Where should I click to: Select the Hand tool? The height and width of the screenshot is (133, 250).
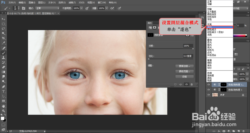3,106
